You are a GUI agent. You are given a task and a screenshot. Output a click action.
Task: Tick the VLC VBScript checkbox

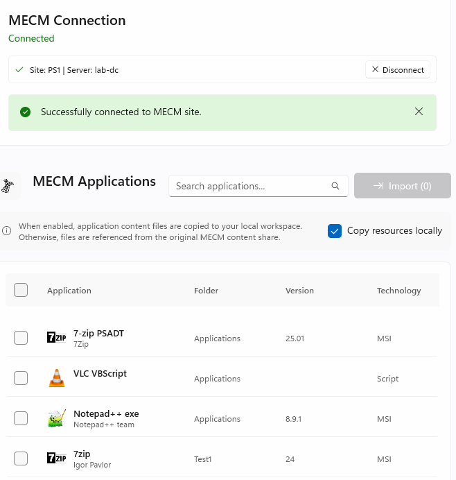[x=21, y=378]
